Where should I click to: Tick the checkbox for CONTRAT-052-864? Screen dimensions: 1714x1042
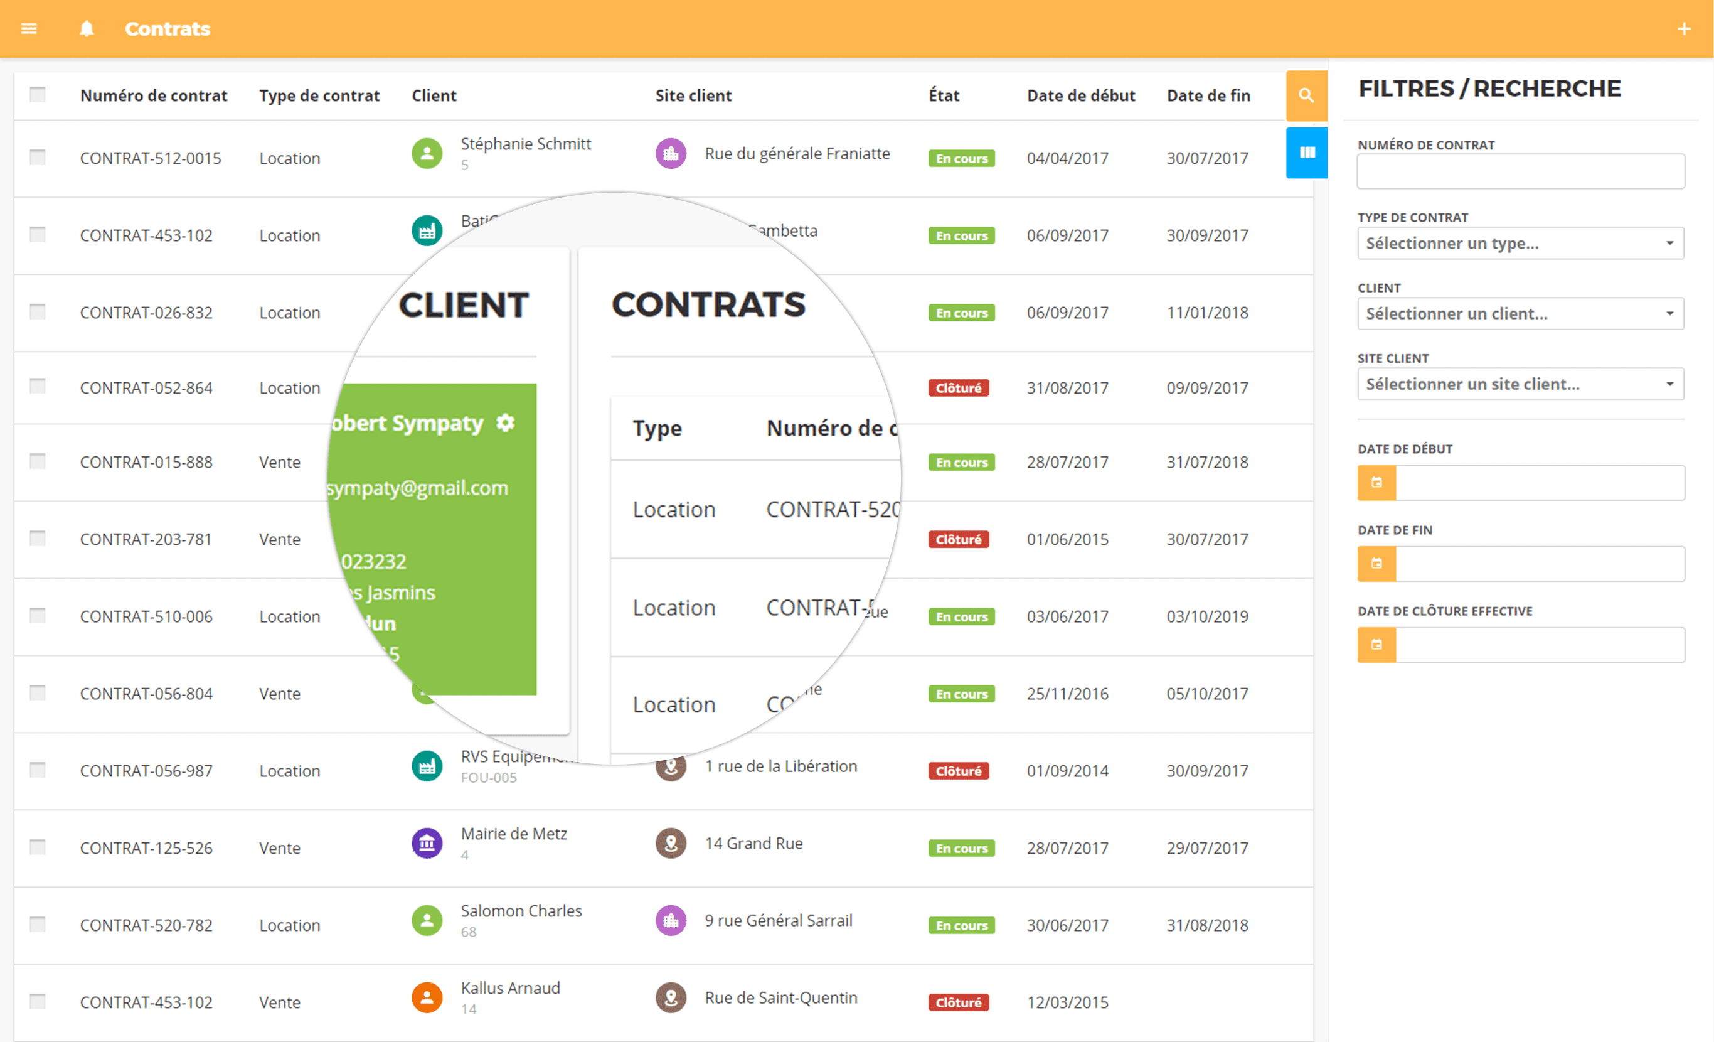(x=38, y=386)
